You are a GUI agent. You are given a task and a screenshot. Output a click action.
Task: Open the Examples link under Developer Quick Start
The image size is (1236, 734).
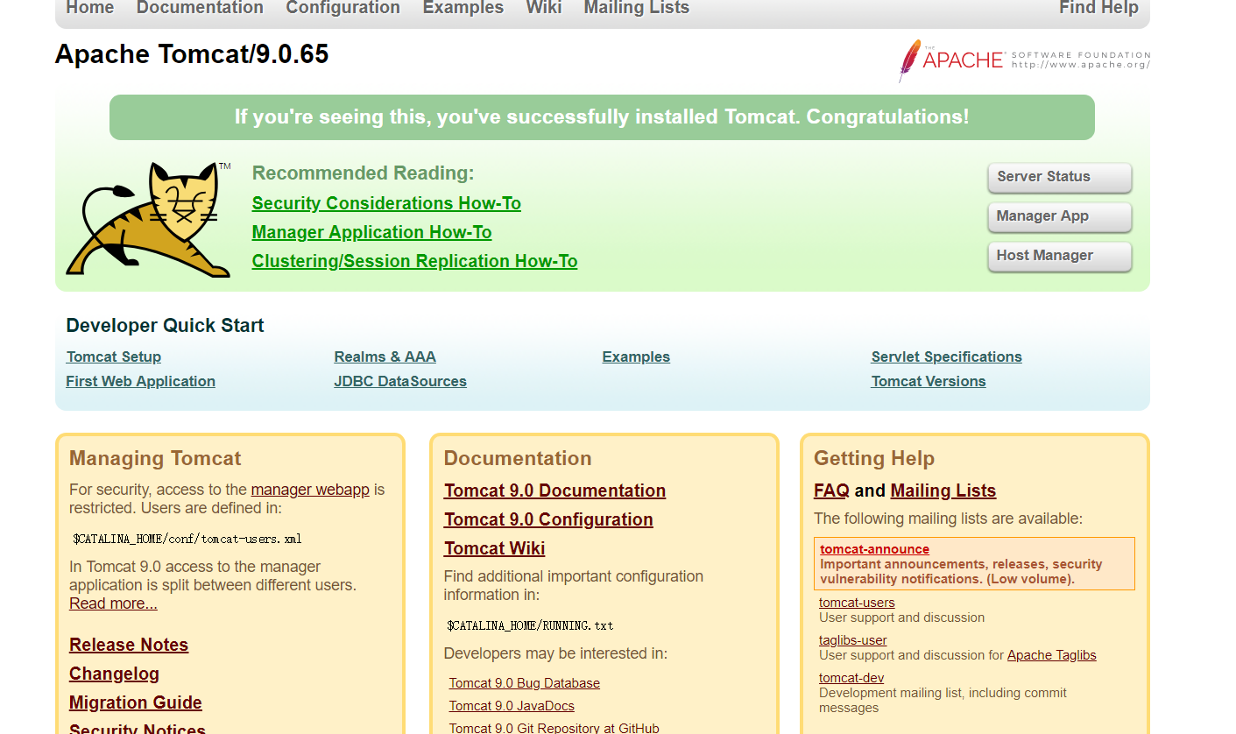pos(636,356)
